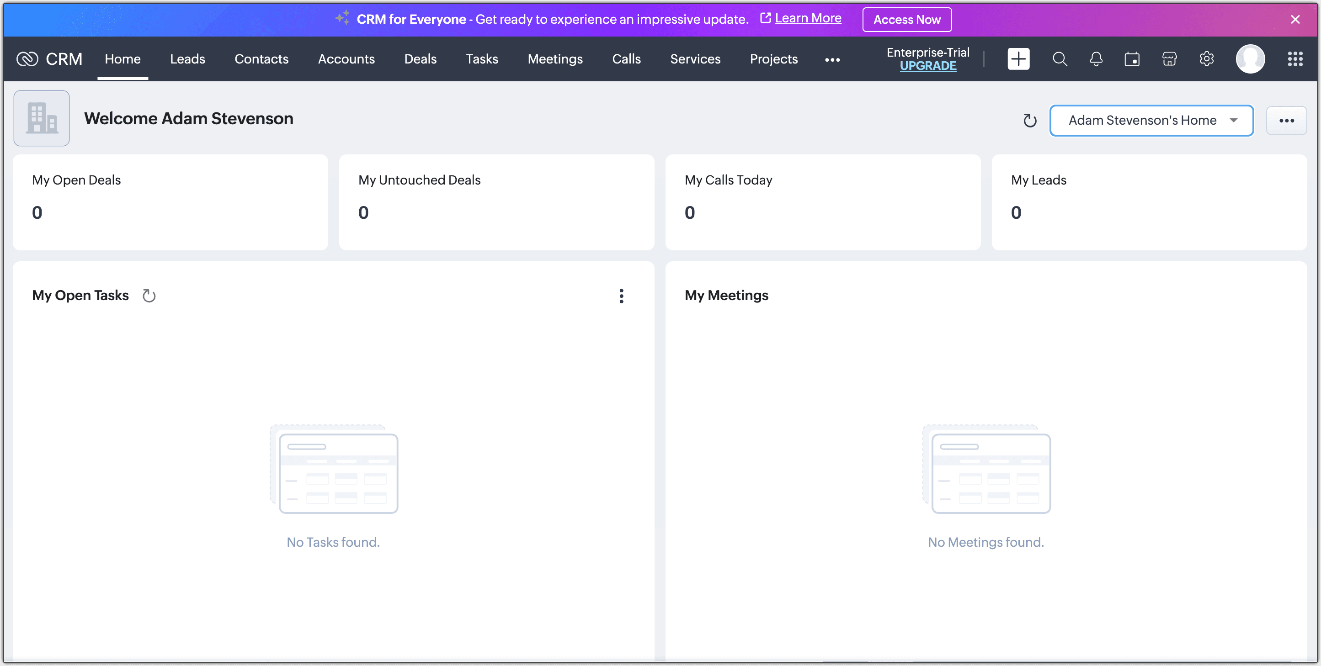The image size is (1321, 666).
Task: Open the My Open Deals card
Action: (170, 202)
